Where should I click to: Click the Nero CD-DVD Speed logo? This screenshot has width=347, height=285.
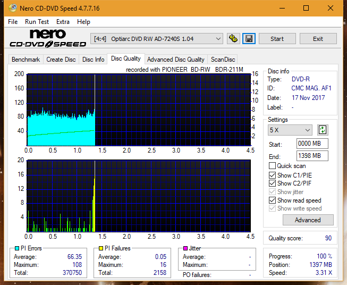click(x=48, y=38)
